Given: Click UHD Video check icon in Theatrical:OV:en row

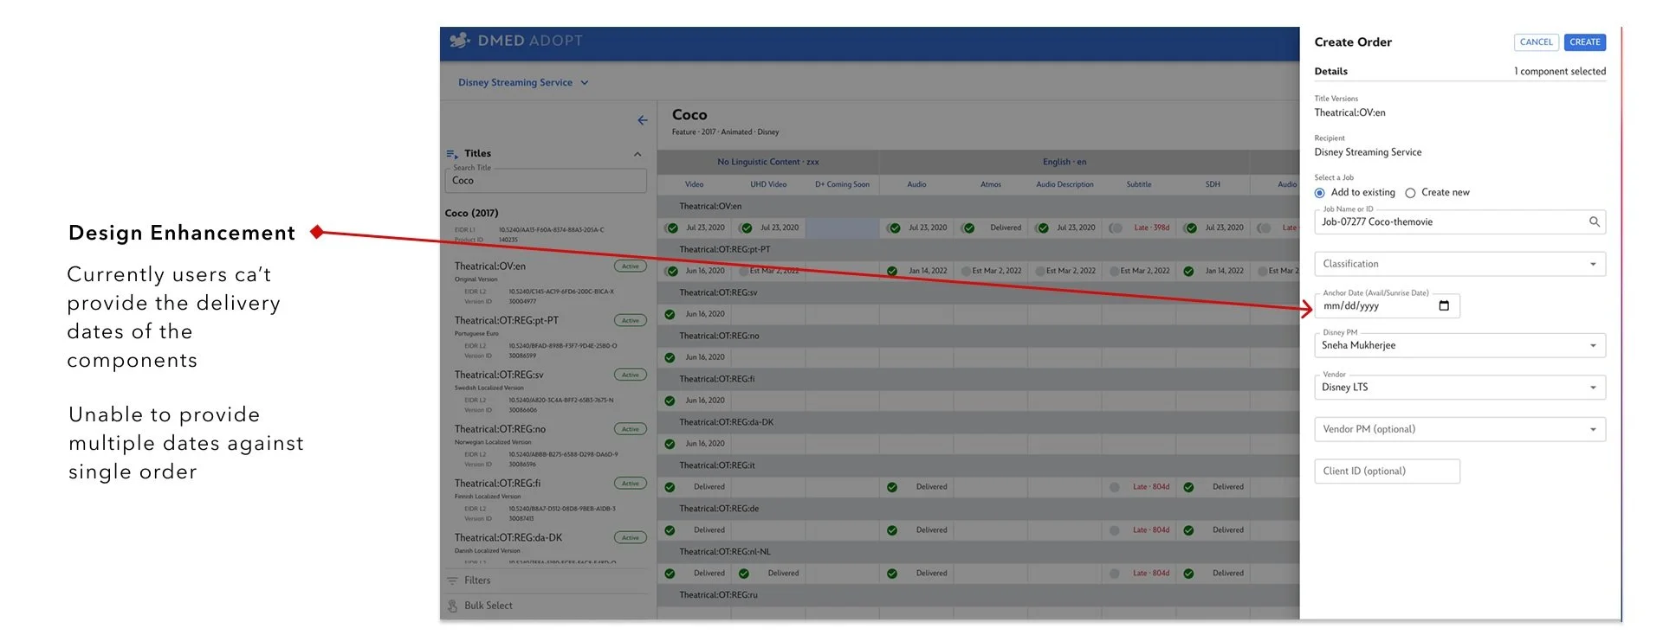Looking at the screenshot, I should [x=746, y=228].
